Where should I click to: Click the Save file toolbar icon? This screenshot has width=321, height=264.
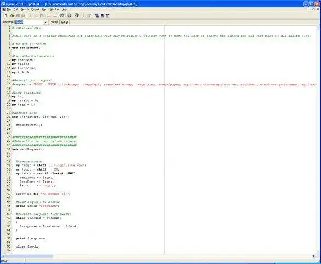click(18, 15)
